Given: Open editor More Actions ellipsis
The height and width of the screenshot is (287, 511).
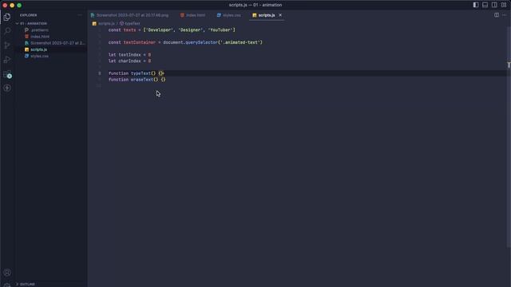Looking at the screenshot, I should (x=504, y=15).
